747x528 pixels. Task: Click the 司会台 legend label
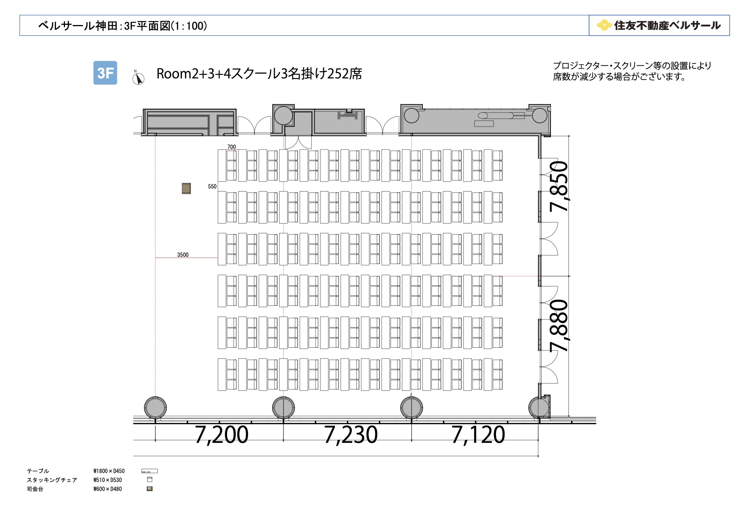pos(35,489)
